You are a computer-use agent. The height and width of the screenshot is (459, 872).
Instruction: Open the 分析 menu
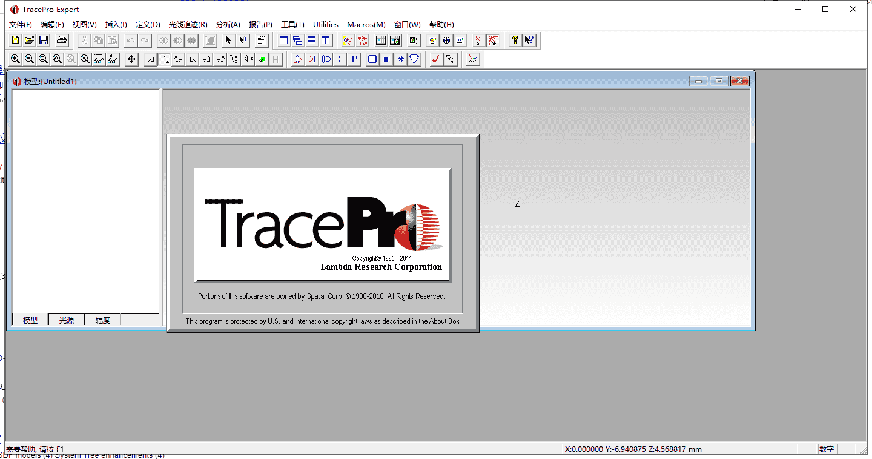tap(228, 24)
